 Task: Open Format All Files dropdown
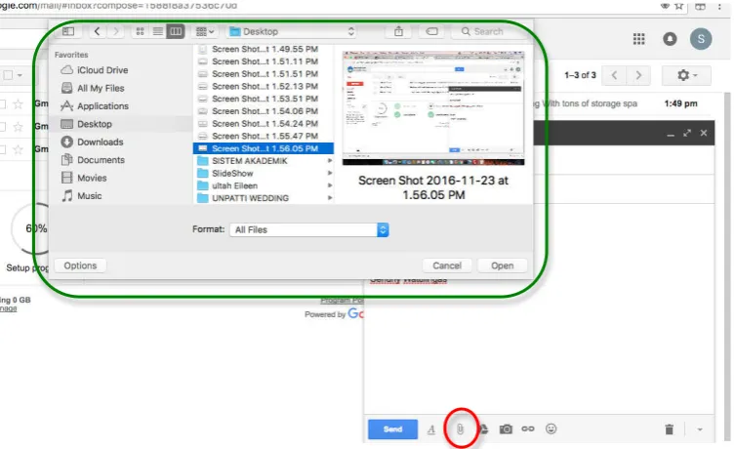point(308,229)
